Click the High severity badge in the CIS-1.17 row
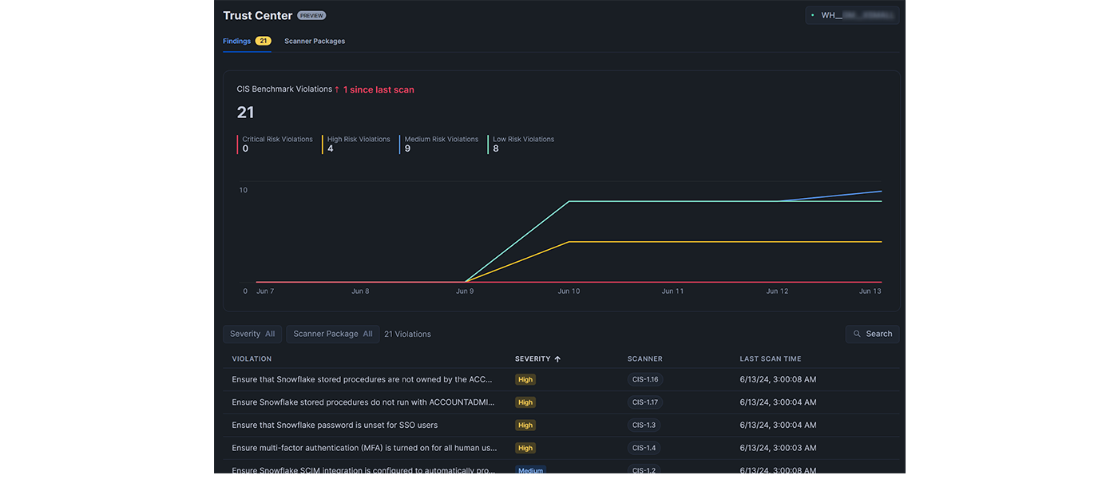Screen dimensions: 1118x479 click(525, 402)
